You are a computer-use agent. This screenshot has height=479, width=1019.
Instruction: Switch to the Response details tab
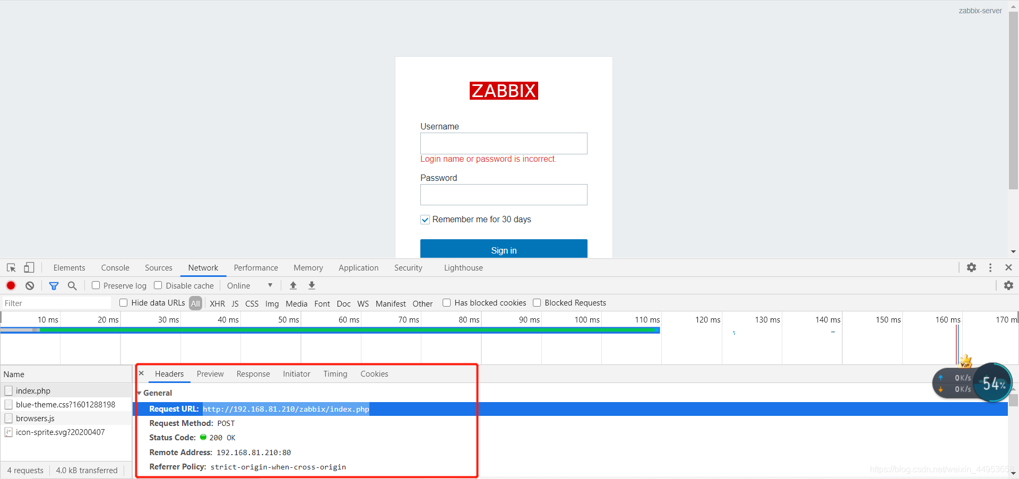tap(253, 374)
